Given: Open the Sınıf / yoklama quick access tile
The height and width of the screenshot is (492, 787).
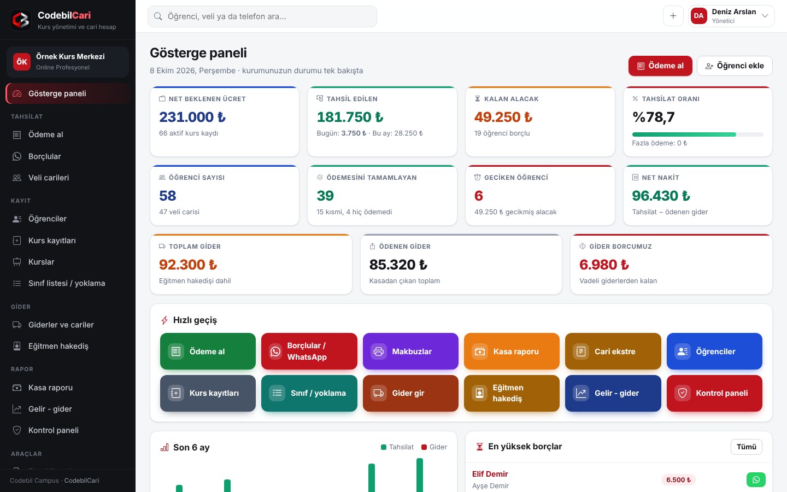Looking at the screenshot, I should tap(309, 393).
